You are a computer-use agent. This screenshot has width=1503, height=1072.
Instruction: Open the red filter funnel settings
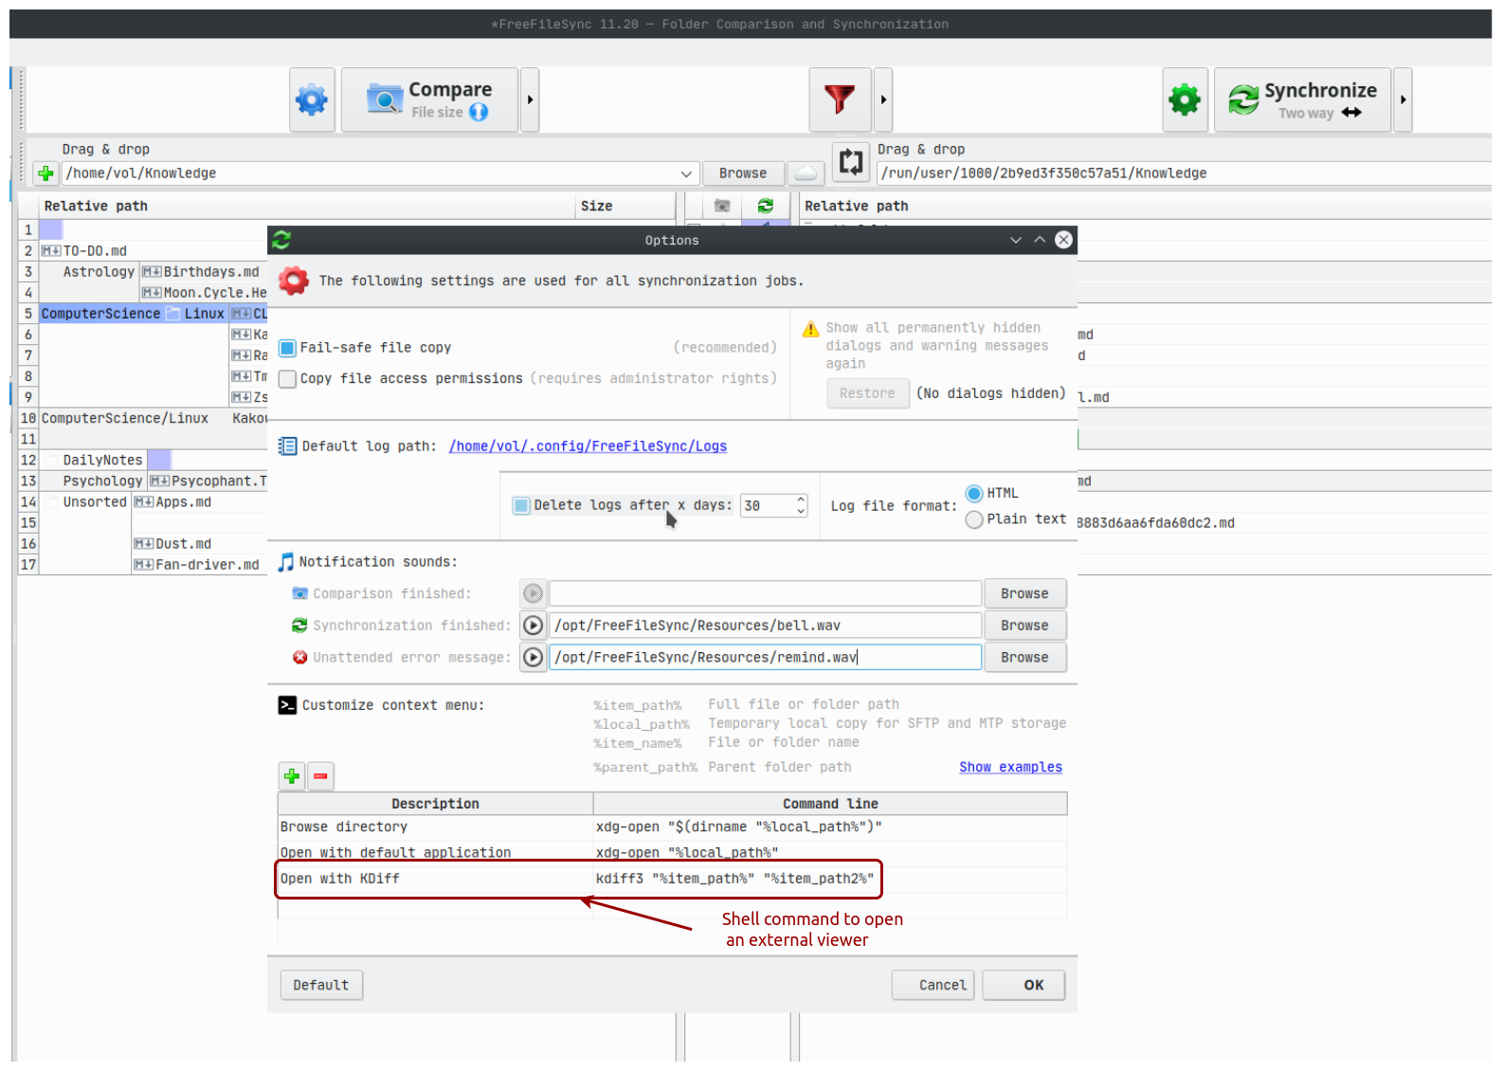point(840,100)
